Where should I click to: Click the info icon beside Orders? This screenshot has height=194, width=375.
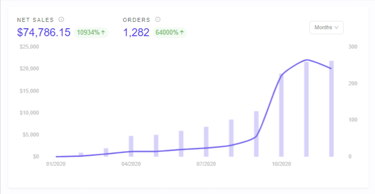[158, 19]
